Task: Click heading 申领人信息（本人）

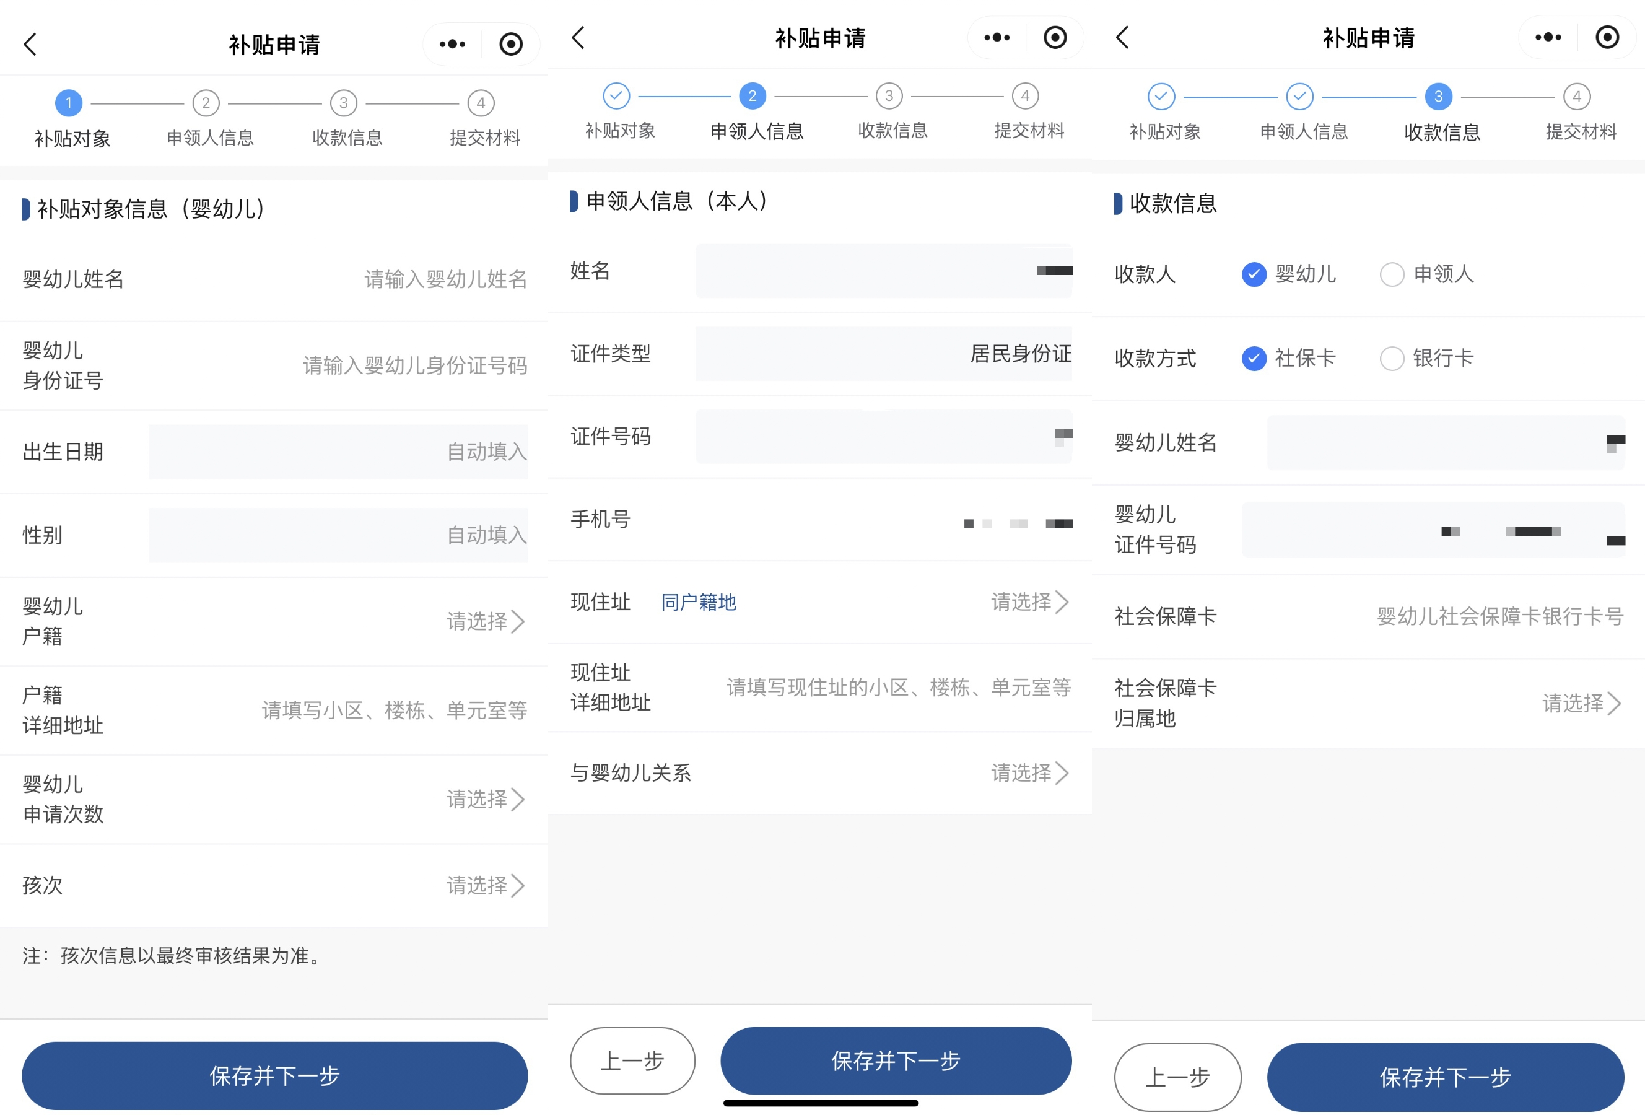Action: click(x=678, y=201)
